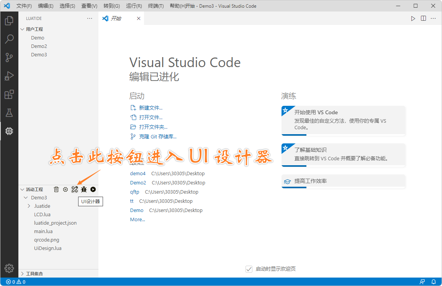The width and height of the screenshot is (442, 286).
Task: Click the VS Code logo in title bar
Action: pos(7,6)
